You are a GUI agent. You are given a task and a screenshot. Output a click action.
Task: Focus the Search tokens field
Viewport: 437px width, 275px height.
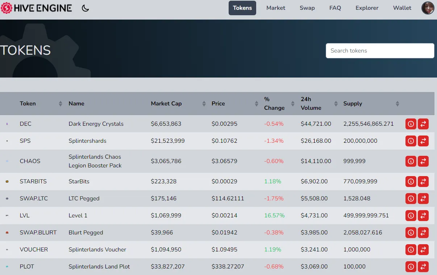pyautogui.click(x=380, y=51)
